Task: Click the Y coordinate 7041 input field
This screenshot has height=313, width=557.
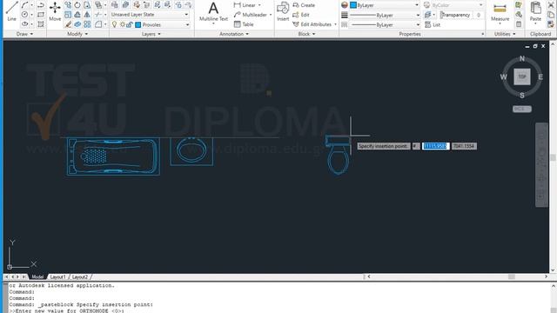Action: [464, 146]
